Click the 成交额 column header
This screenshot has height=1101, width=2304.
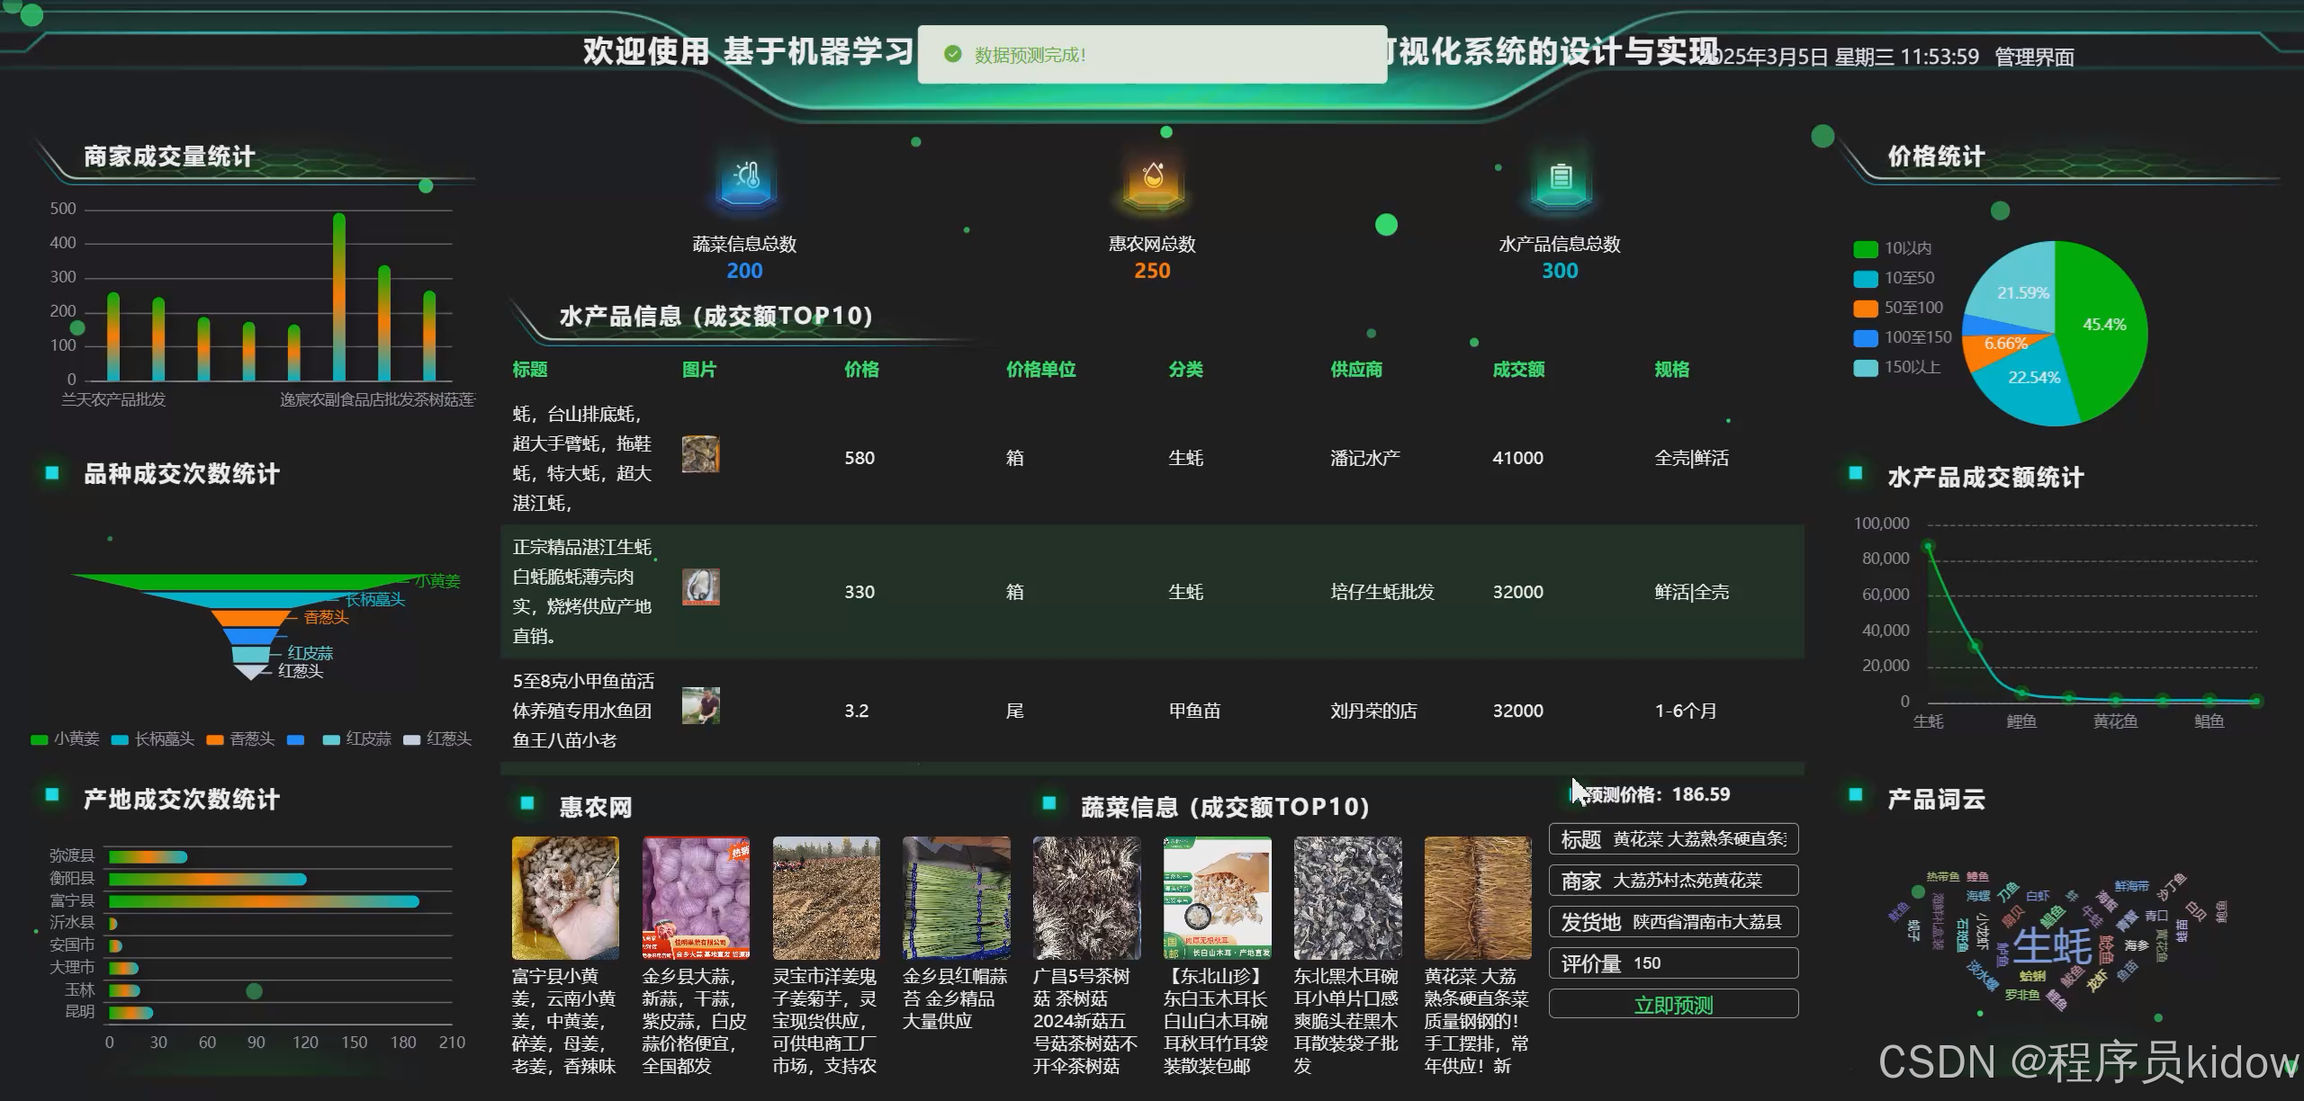click(1518, 370)
